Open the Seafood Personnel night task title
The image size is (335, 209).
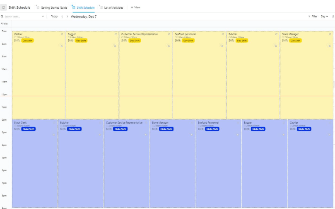[x=208, y=123]
